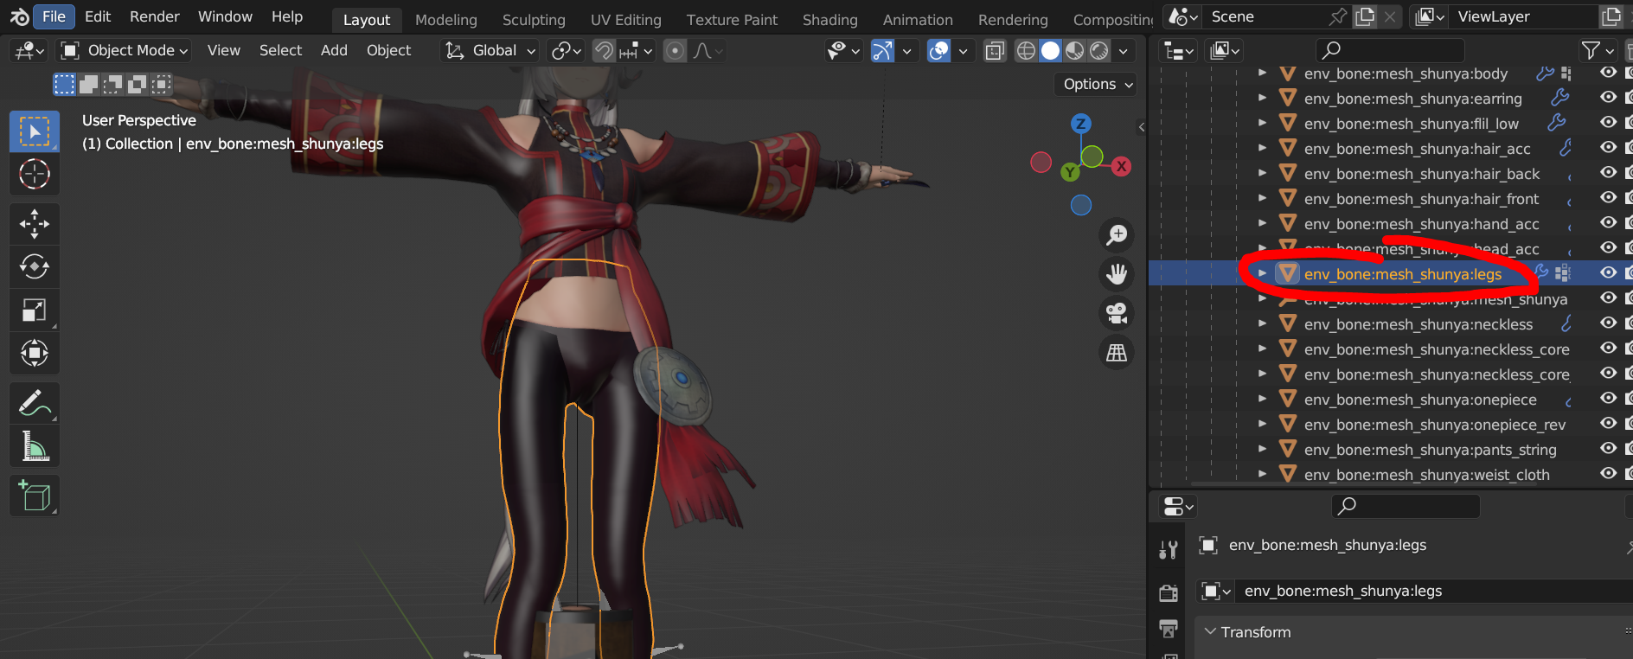The image size is (1633, 659).
Task: Hide the shunya:hair_back mesh
Action: 1608,173
